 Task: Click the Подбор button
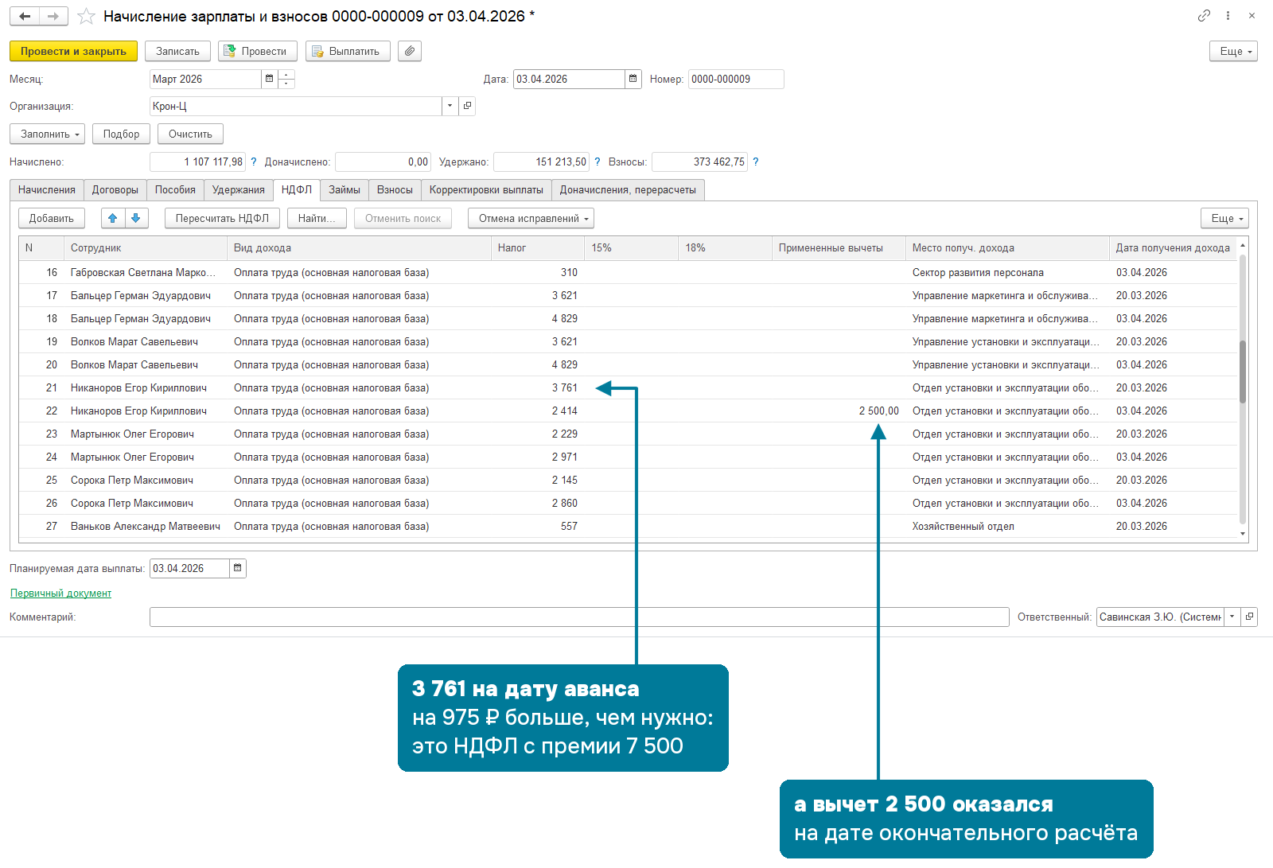pos(121,134)
